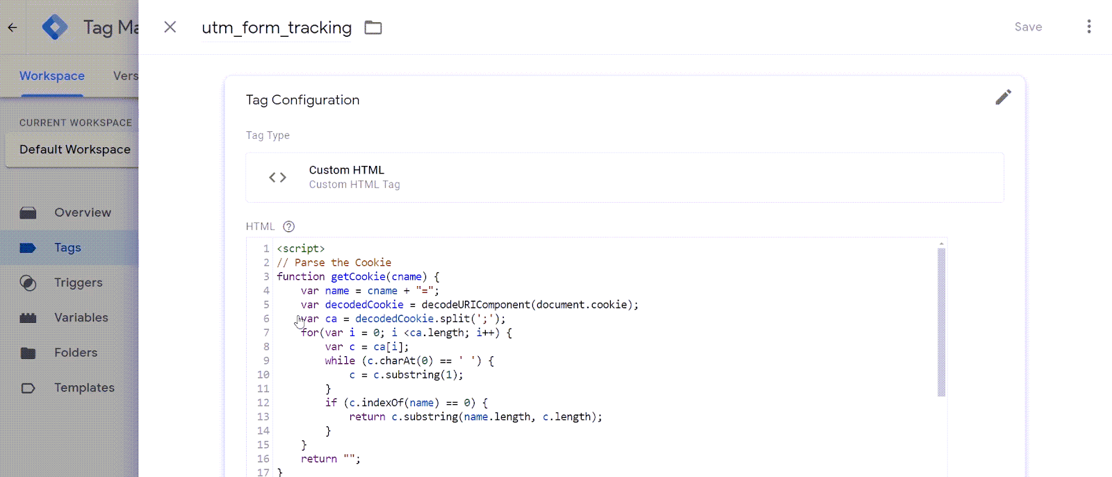Edit tag configuration with pencil icon

coord(1003,97)
